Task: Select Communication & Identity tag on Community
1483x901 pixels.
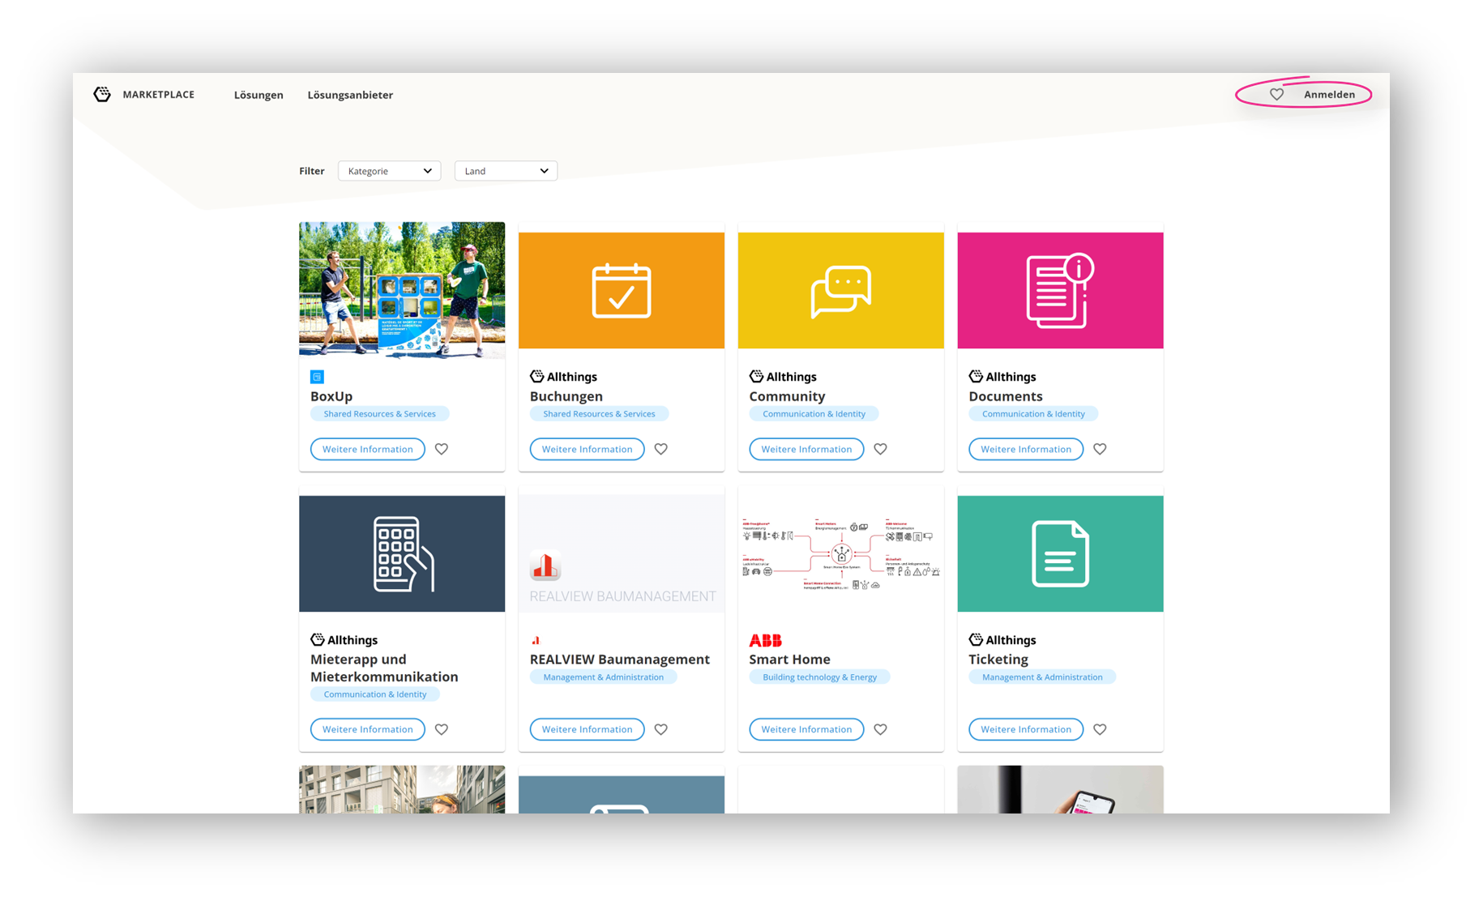Action: coord(814,414)
